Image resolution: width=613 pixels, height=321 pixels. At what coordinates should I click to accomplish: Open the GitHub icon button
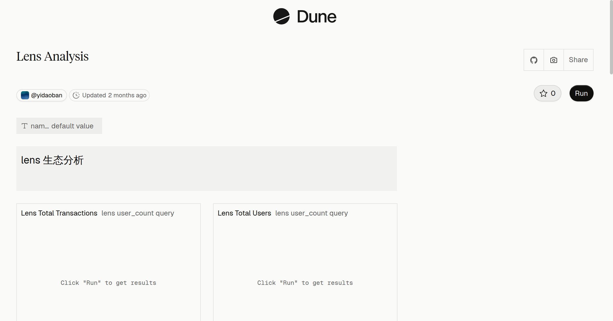click(534, 60)
